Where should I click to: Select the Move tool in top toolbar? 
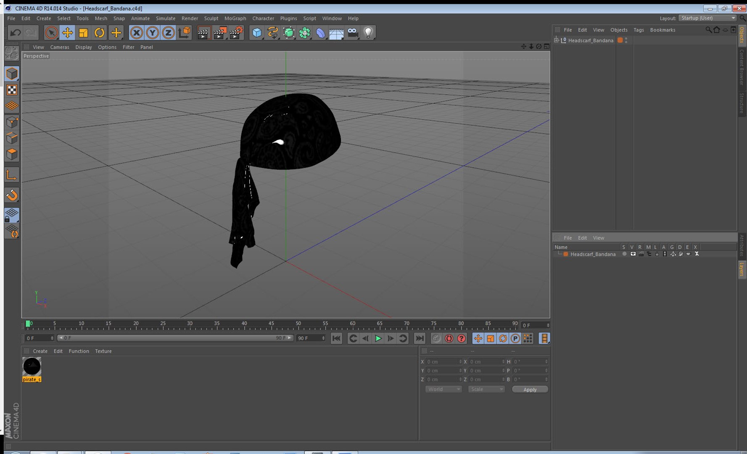[x=67, y=32]
